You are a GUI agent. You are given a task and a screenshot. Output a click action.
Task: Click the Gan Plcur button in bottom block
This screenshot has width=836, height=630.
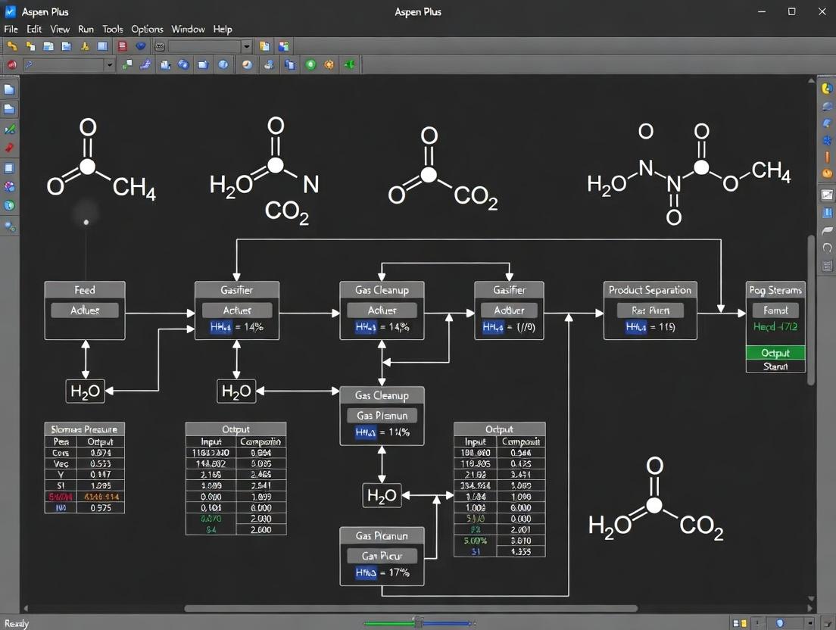click(382, 556)
